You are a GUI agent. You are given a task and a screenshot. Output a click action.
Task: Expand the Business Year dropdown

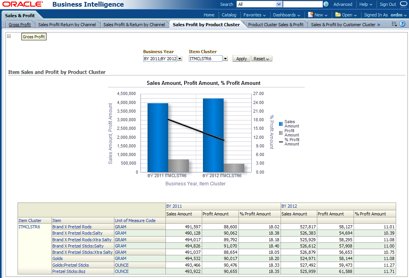pos(180,59)
